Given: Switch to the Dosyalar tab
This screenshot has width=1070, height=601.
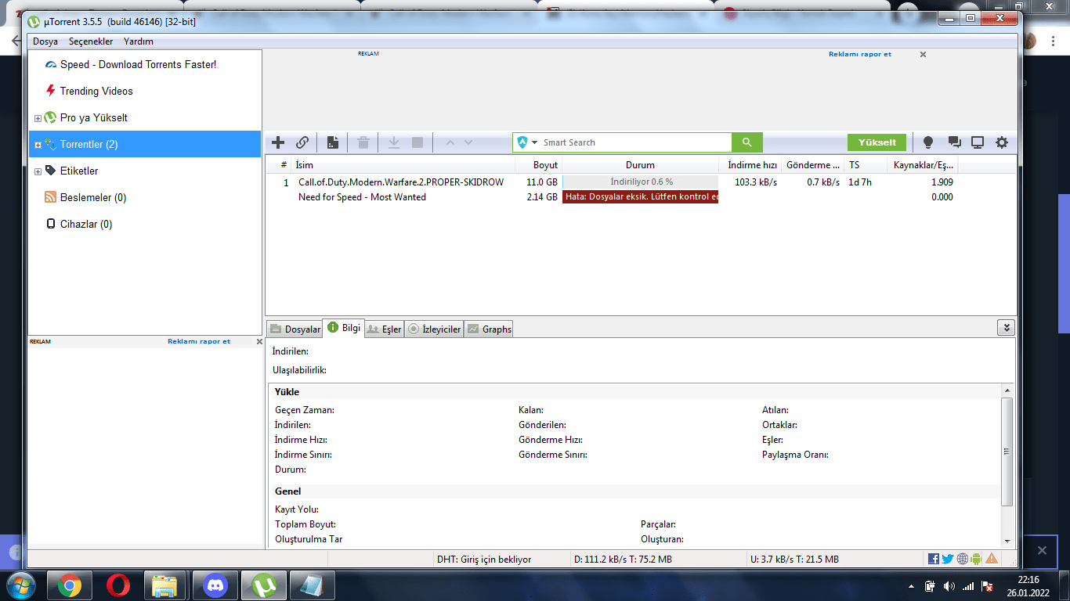Looking at the screenshot, I should (x=295, y=329).
